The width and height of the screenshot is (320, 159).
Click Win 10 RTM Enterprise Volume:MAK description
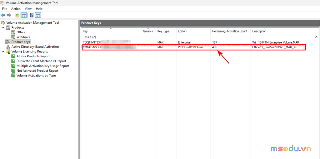pyautogui.click(x=276, y=42)
